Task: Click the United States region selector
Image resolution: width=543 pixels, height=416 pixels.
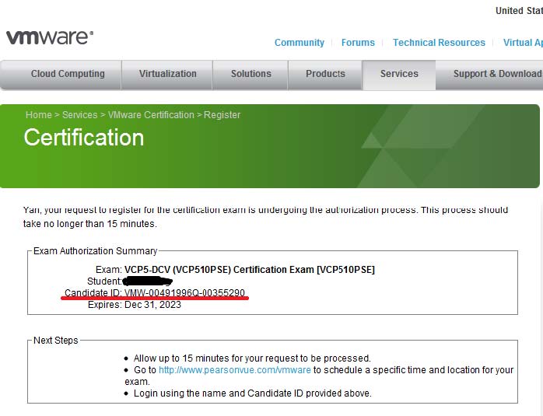Action: [x=519, y=11]
